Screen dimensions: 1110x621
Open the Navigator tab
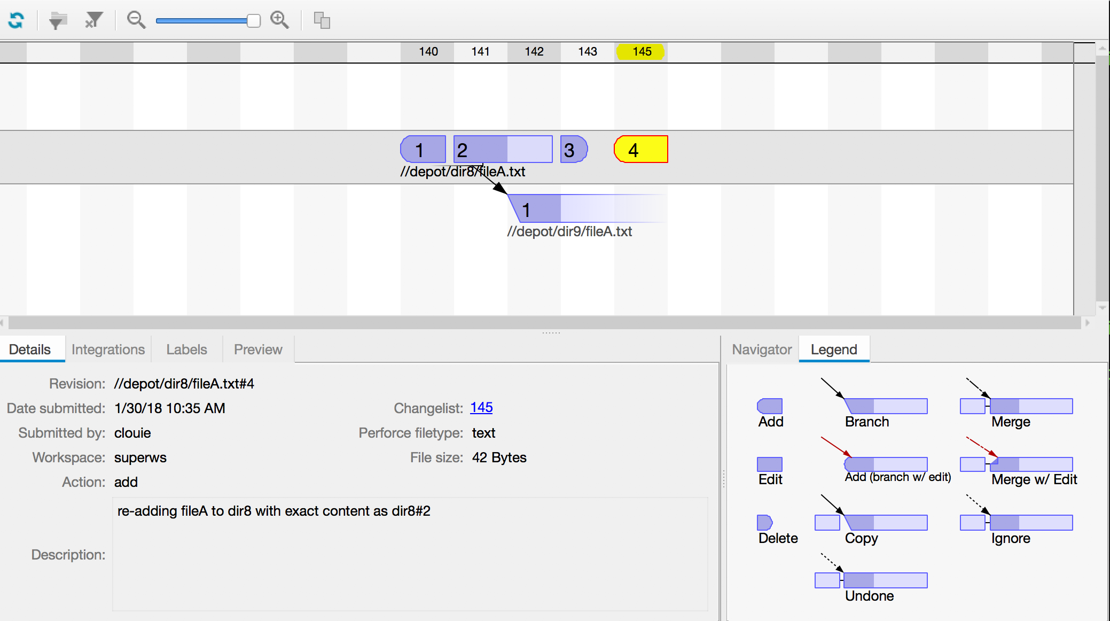761,349
